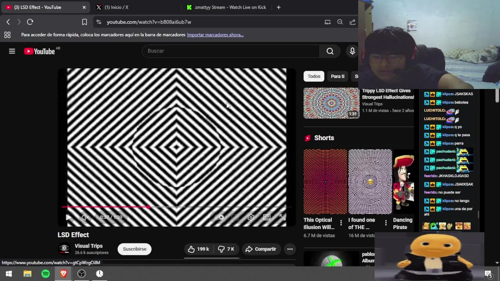
Task: Open picture-in-picture icon in address bar
Action: tap(328, 22)
